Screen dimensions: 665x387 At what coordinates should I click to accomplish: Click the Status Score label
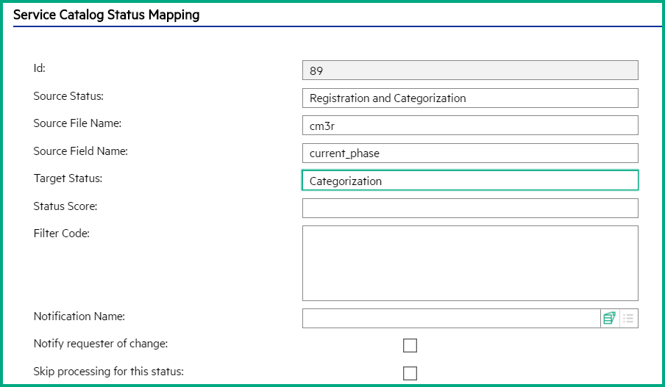(x=65, y=206)
